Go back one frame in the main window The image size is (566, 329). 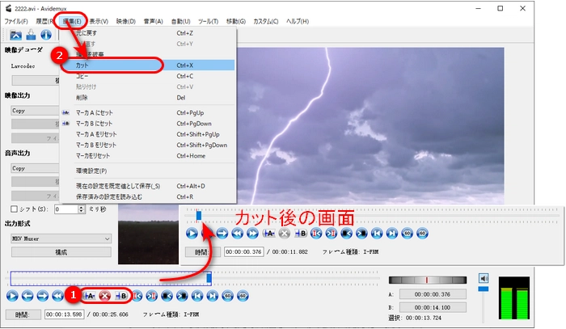click(27, 296)
